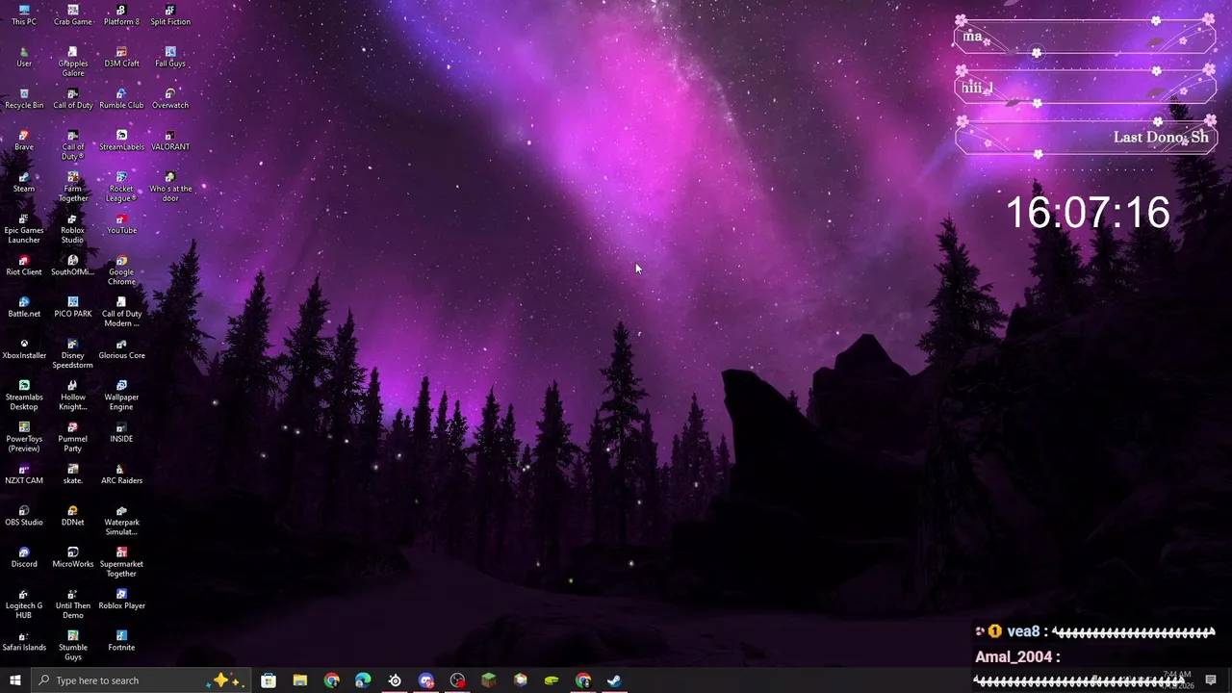Select the Who's at the door icon
This screenshot has width=1232, height=693.
pos(170,187)
